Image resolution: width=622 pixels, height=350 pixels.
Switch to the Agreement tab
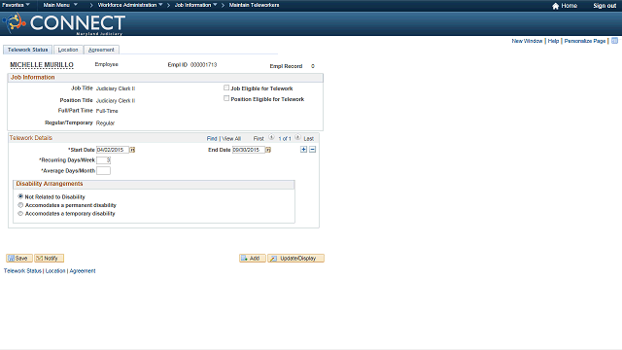101,50
